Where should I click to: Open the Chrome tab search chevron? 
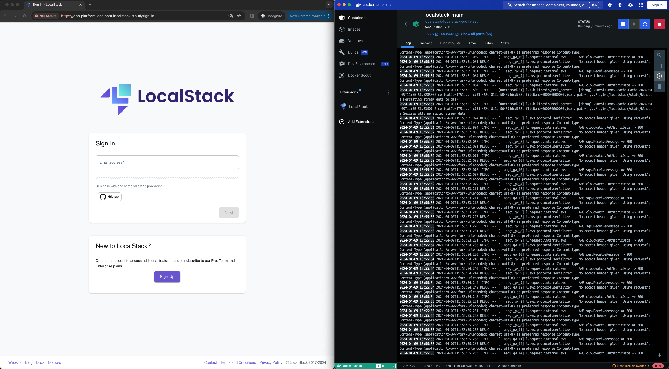tap(328, 4)
